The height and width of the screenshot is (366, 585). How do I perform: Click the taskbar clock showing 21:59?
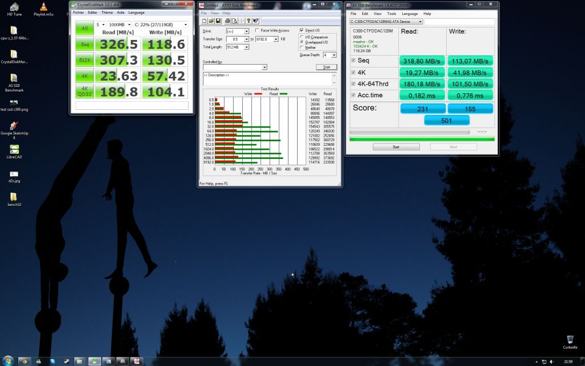coord(568,361)
